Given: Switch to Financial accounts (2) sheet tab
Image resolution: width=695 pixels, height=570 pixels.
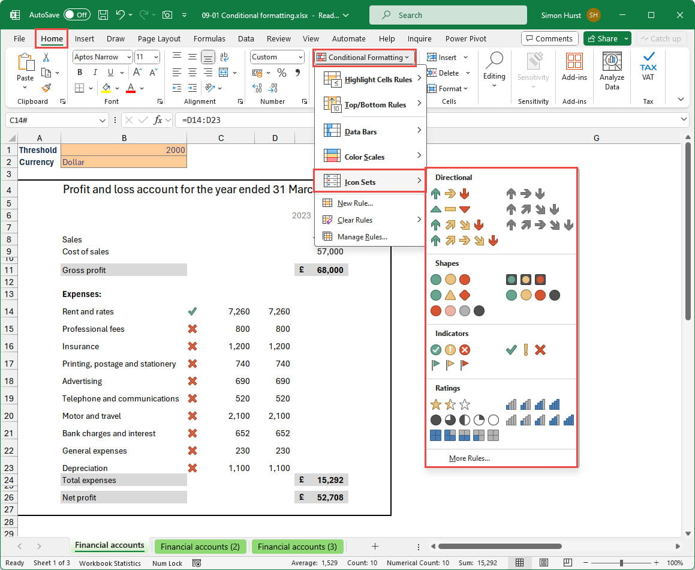Looking at the screenshot, I should click(x=200, y=547).
